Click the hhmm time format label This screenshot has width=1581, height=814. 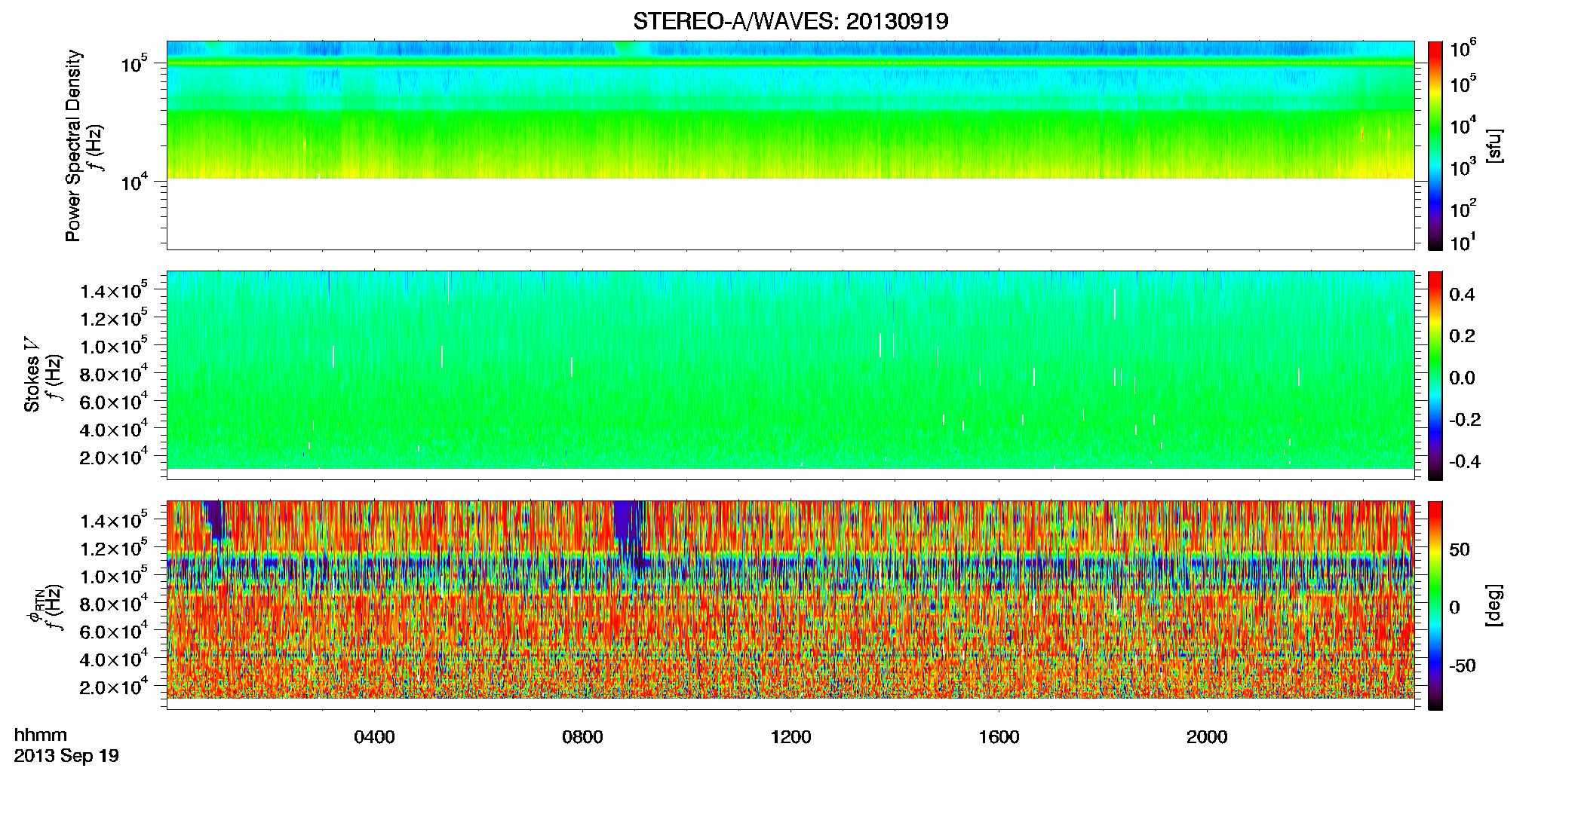[x=41, y=735]
